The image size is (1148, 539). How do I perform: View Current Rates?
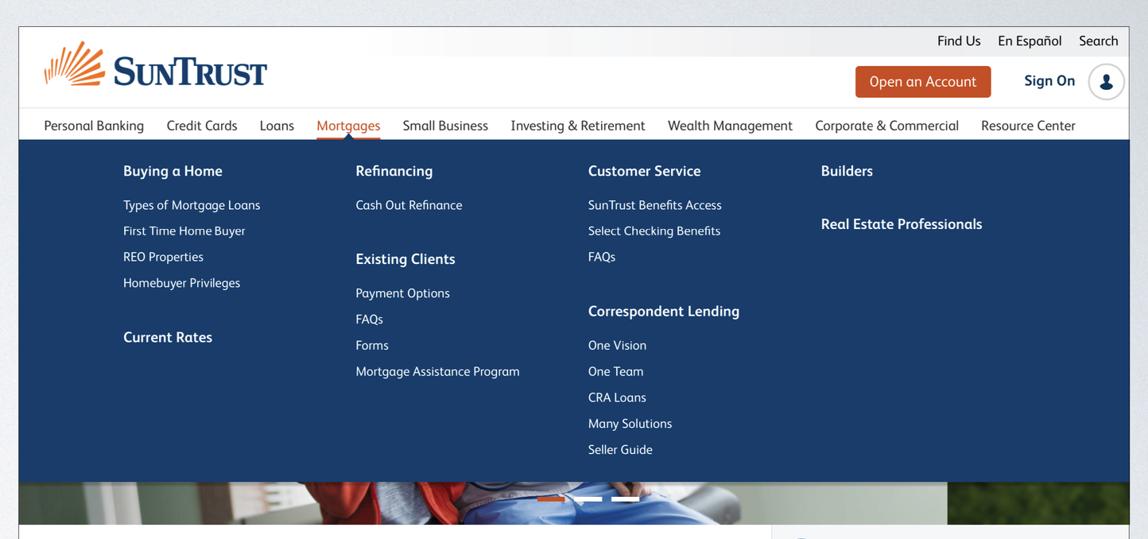(168, 337)
